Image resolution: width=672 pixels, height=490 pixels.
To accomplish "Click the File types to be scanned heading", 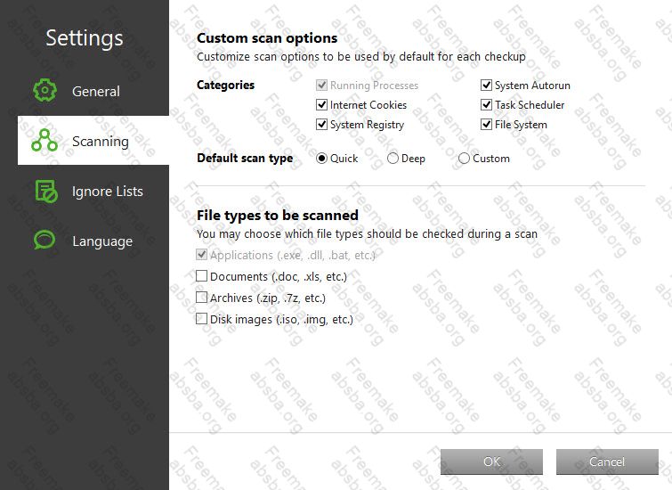I will coord(278,215).
